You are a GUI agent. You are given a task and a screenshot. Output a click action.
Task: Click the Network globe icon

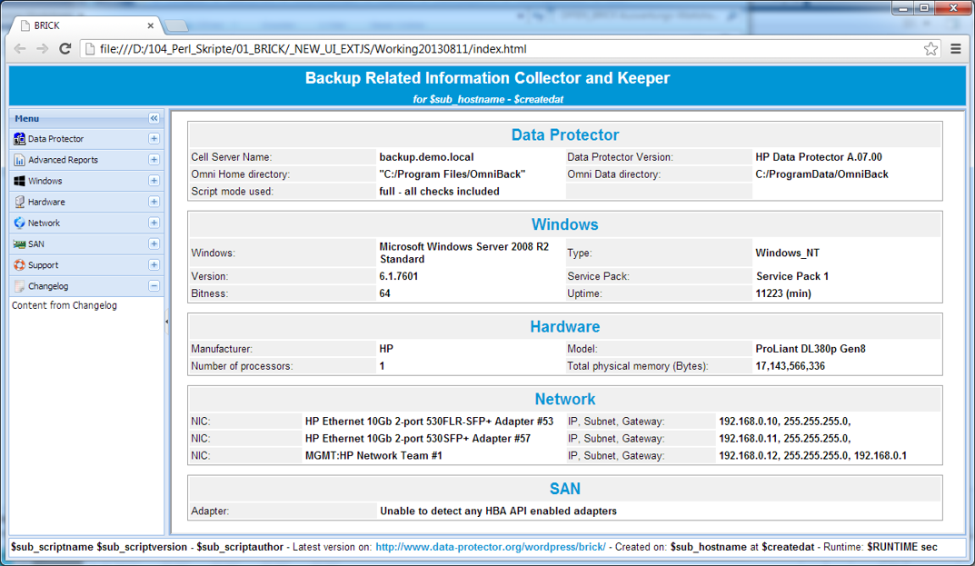tap(19, 223)
